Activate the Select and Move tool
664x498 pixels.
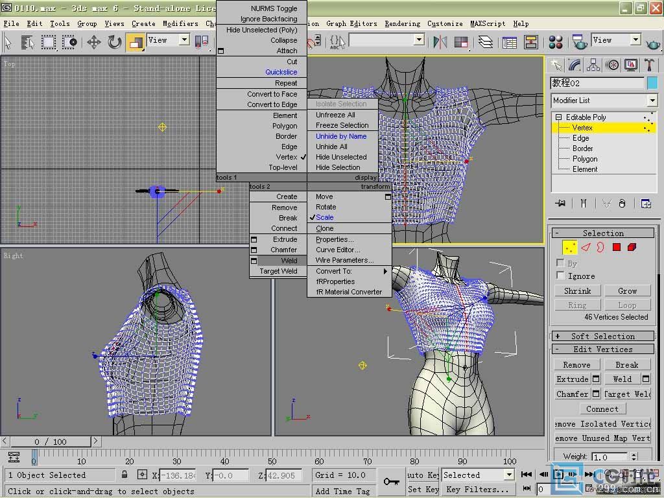tap(93, 42)
